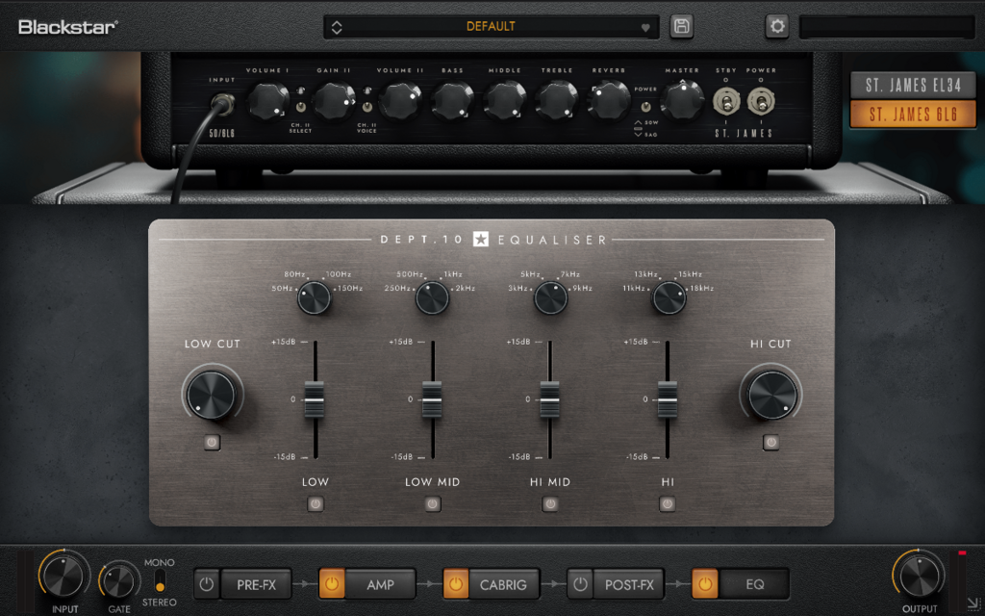
Task: Enable the LOW CUT filter button
Action: click(x=213, y=443)
